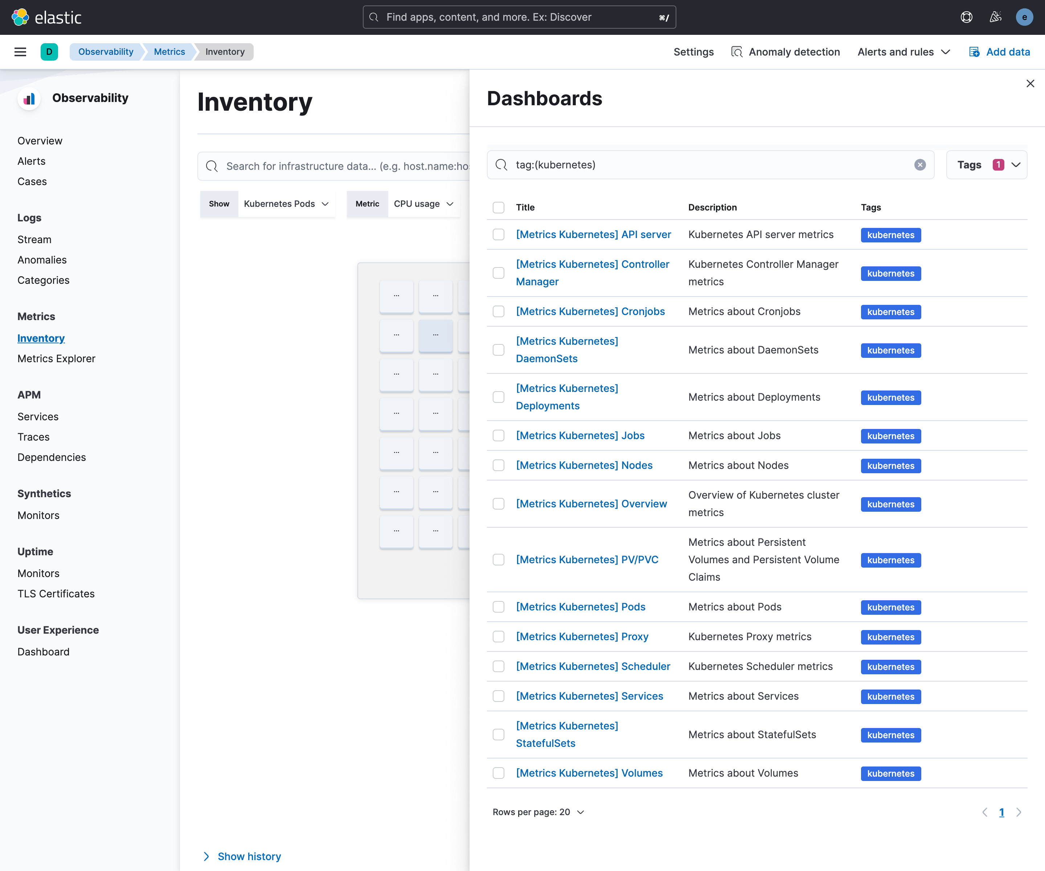Click the Metrics breadcrumb

(x=169, y=52)
